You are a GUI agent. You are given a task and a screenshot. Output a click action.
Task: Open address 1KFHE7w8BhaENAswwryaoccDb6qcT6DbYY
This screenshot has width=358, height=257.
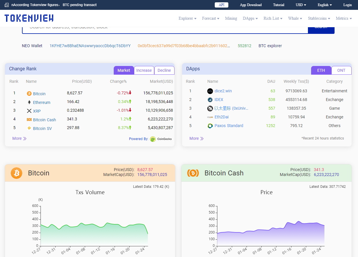pyautogui.click(x=90, y=46)
